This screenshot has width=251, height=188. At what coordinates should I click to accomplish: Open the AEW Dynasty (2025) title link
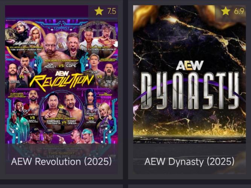(189, 161)
